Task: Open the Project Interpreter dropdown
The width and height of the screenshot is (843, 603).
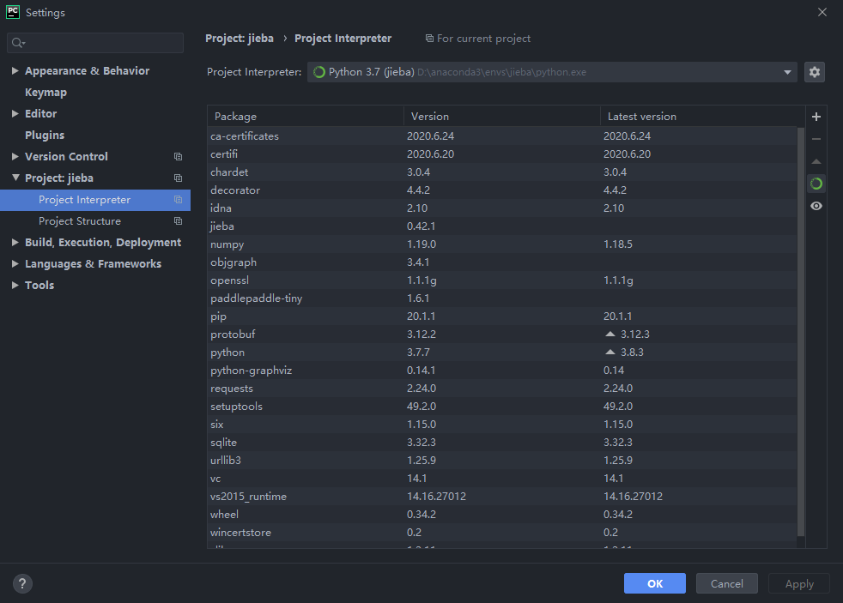Action: click(552, 72)
